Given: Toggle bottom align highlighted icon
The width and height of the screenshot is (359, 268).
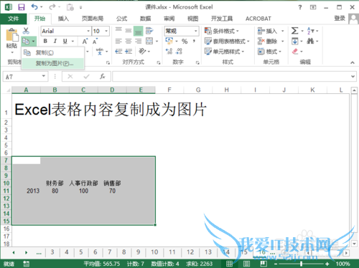Looking at the screenshot, I should click(x=138, y=31).
